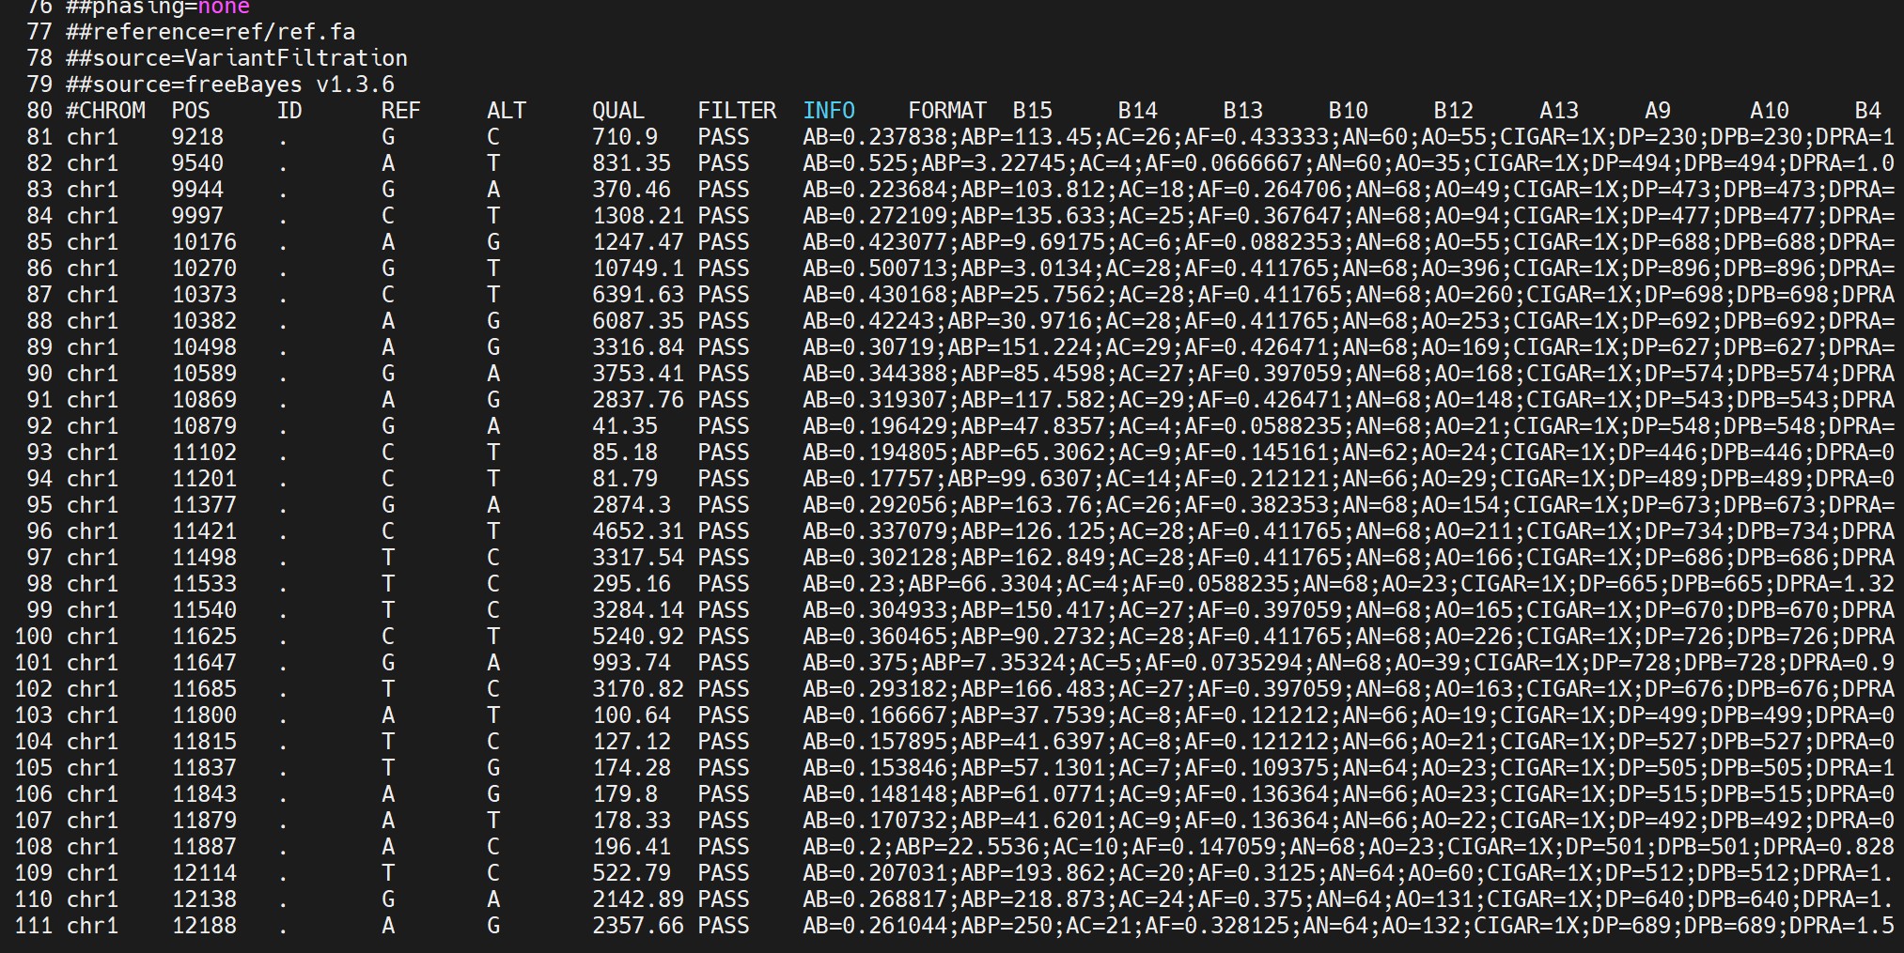This screenshot has height=953, width=1904.
Task: Click sample column B10
Action: [1349, 111]
